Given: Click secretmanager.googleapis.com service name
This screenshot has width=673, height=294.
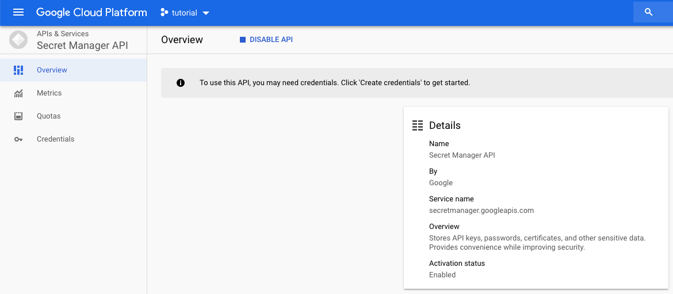Looking at the screenshot, I should click(x=481, y=211).
